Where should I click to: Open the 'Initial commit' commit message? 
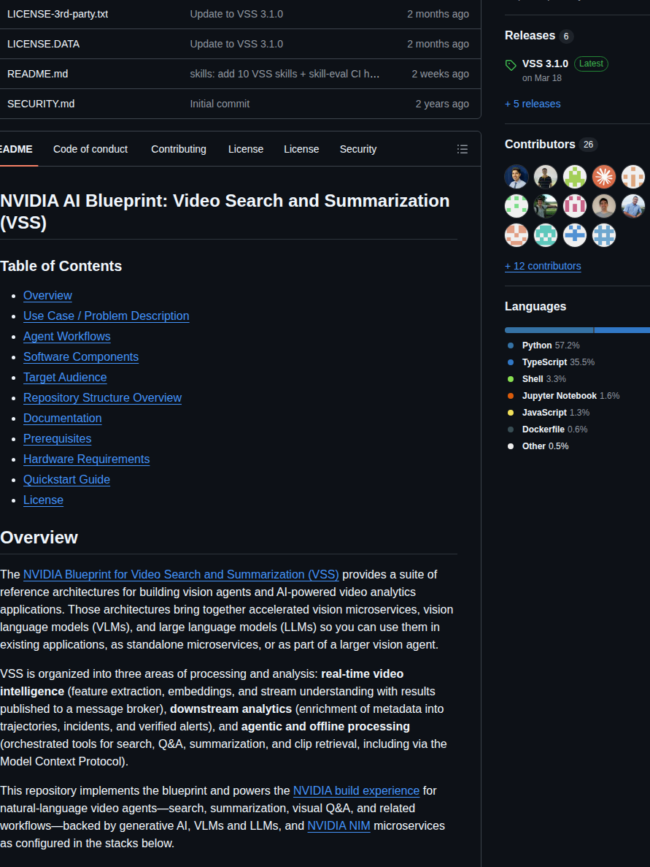[220, 104]
